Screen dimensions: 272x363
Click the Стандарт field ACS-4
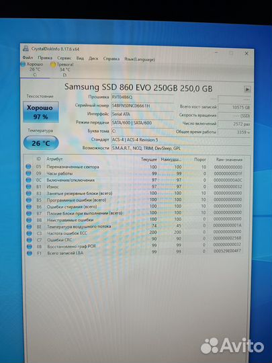coord(181,140)
